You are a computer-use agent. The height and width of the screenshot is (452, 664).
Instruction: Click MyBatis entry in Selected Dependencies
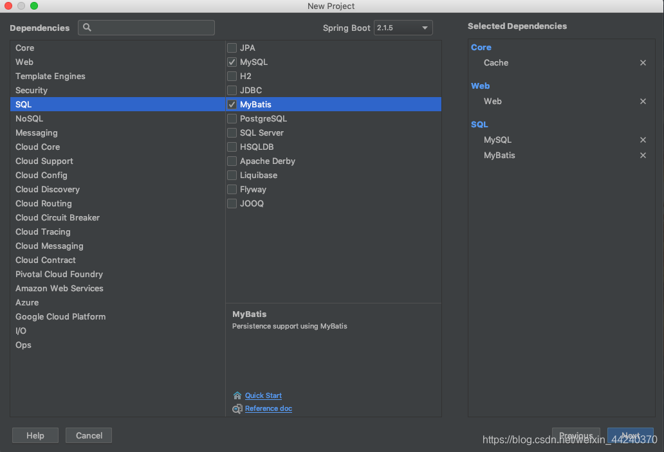coord(499,156)
